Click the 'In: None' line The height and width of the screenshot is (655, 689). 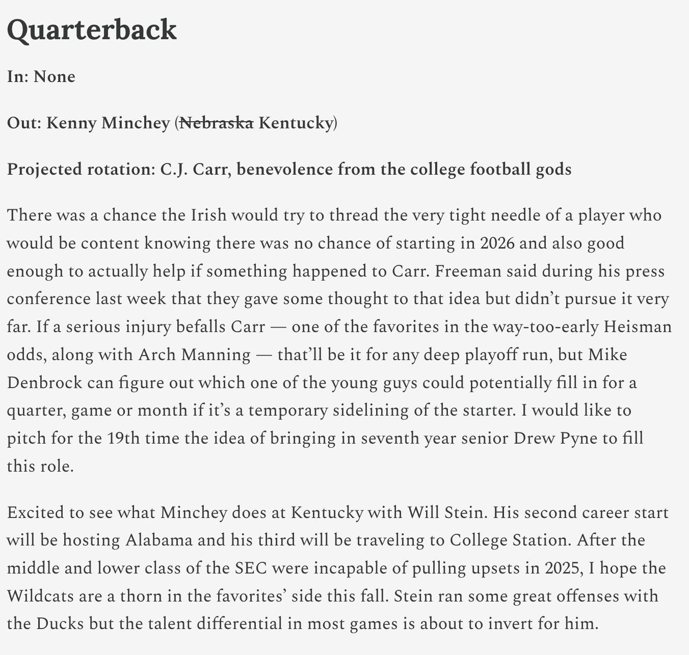coord(41,77)
